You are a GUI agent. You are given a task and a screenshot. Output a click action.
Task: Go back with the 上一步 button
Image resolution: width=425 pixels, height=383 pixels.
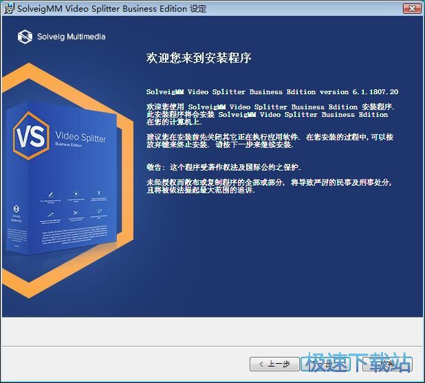(274, 364)
